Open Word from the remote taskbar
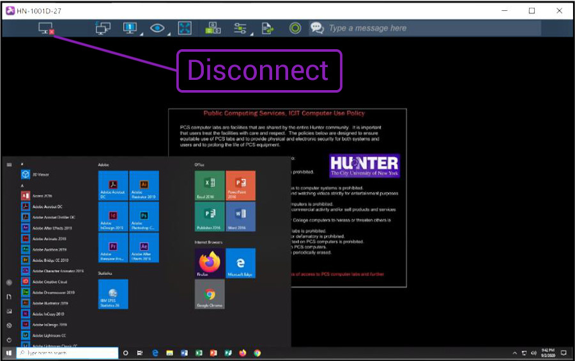575x361 pixels. pos(184,353)
